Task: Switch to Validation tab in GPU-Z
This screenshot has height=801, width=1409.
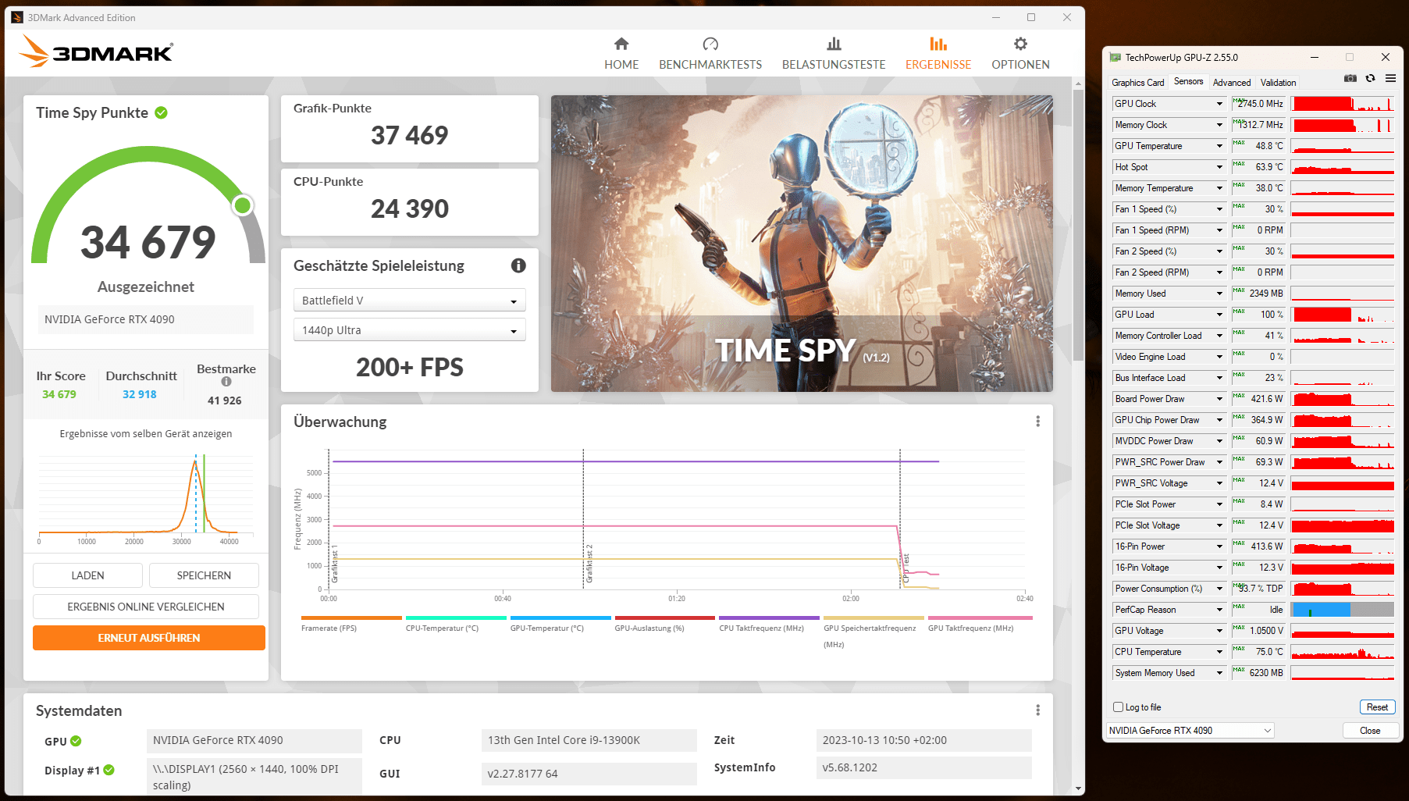Action: coord(1278,83)
